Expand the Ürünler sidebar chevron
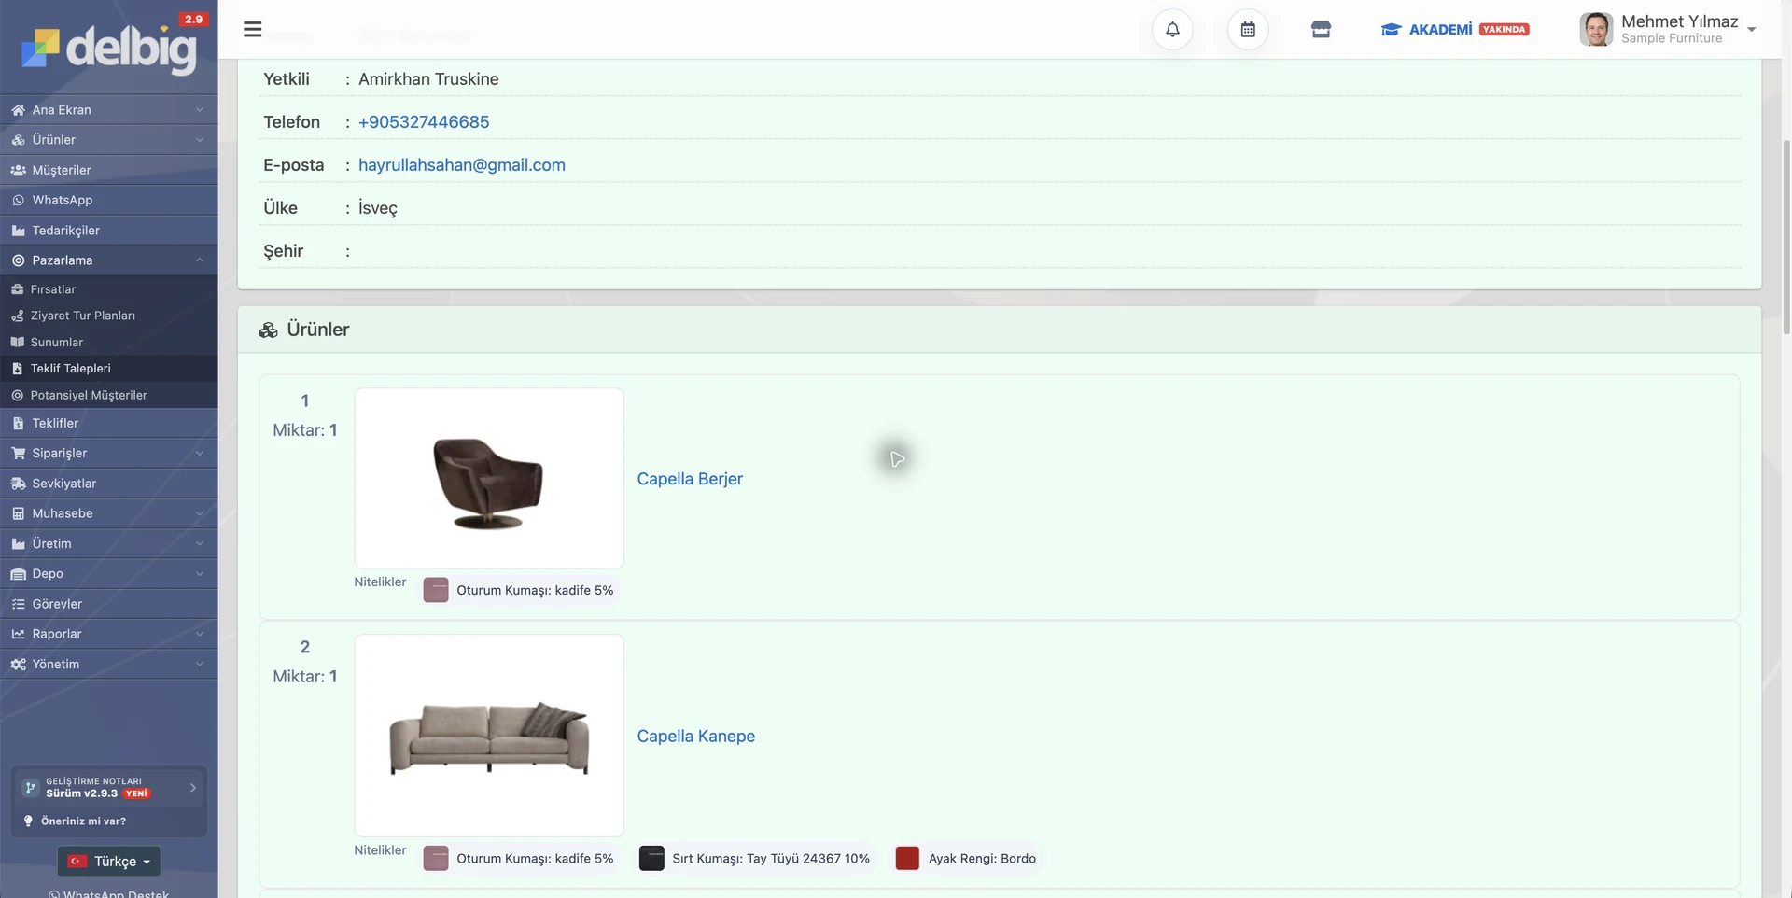This screenshot has height=898, width=1792. (199, 140)
